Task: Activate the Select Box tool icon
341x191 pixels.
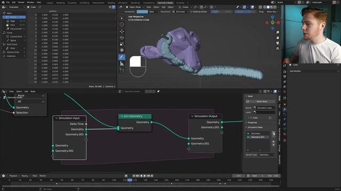Action: [122, 18]
